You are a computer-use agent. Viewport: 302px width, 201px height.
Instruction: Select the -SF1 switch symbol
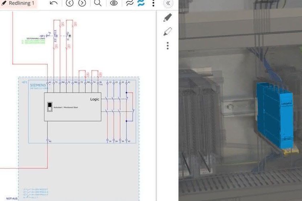pos(48,35)
